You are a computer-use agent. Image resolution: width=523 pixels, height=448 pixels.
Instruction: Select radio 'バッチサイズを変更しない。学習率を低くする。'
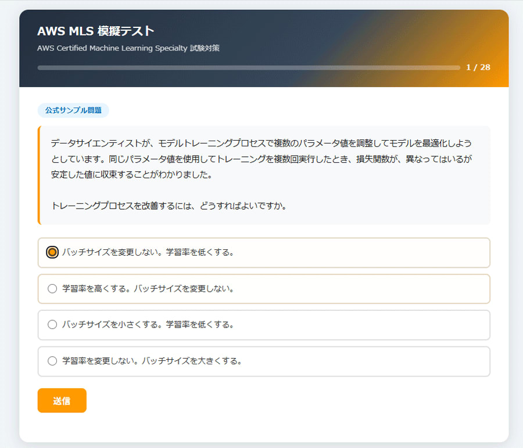(52, 252)
